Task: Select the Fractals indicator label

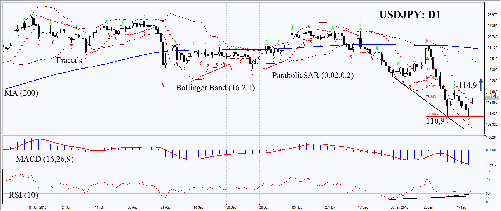Action: pos(69,60)
